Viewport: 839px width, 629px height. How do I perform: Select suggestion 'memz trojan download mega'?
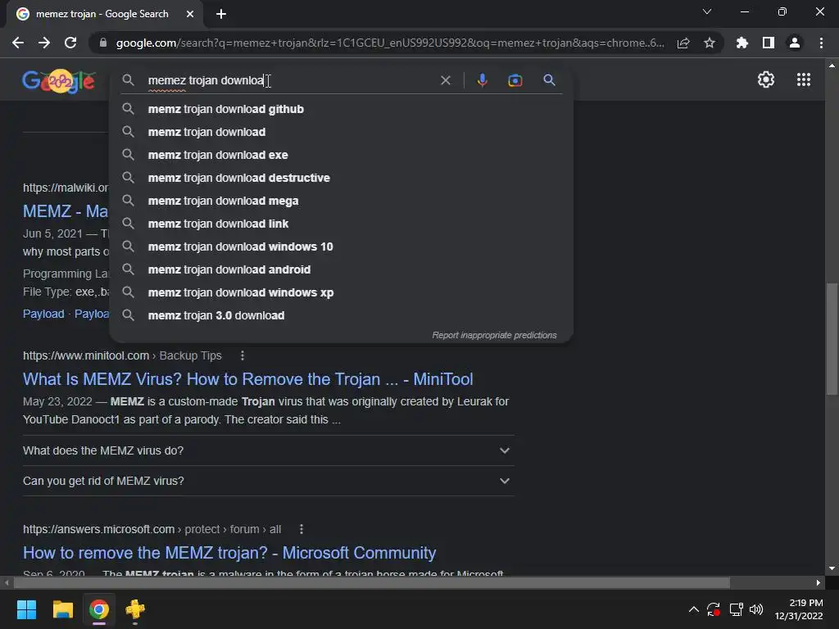click(x=341, y=201)
